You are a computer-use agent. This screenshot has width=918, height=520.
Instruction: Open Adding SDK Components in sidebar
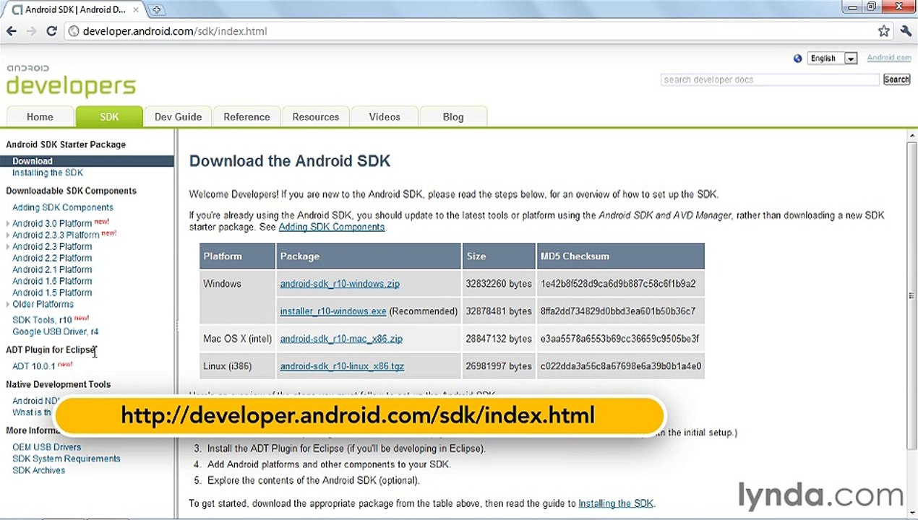(x=63, y=207)
